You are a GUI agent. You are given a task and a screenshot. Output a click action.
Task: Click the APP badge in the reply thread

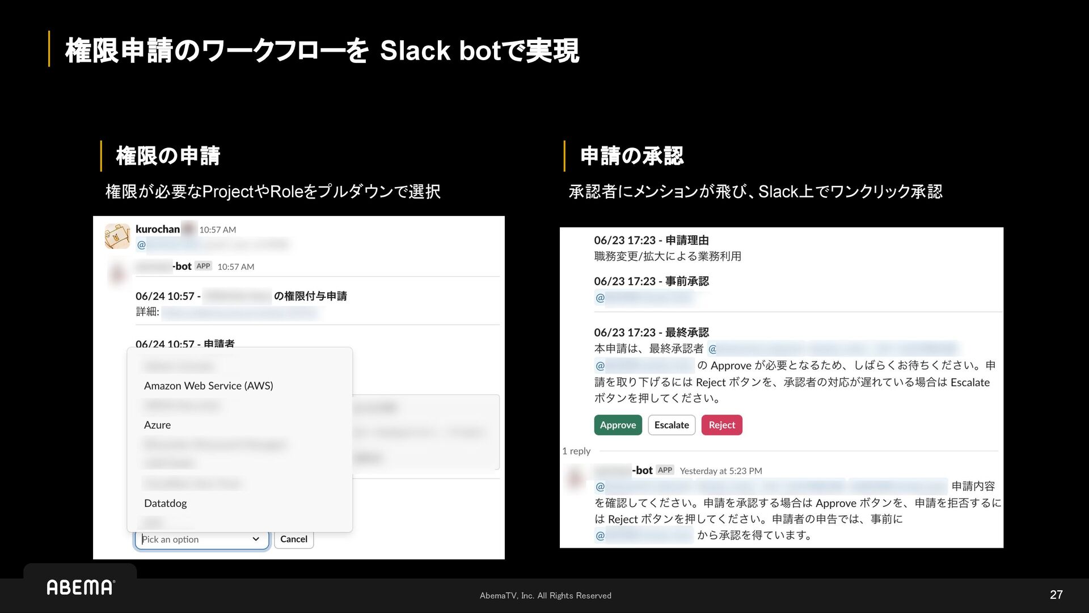665,470
